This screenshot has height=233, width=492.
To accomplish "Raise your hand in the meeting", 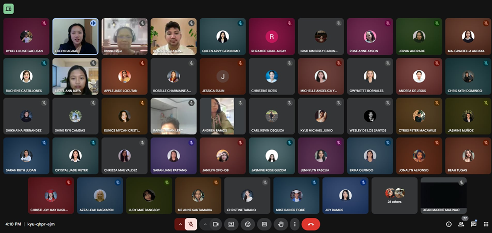I will tap(281, 224).
